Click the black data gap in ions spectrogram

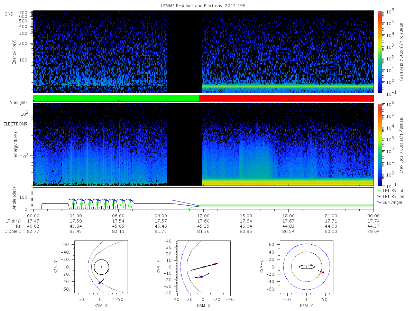click(x=184, y=52)
